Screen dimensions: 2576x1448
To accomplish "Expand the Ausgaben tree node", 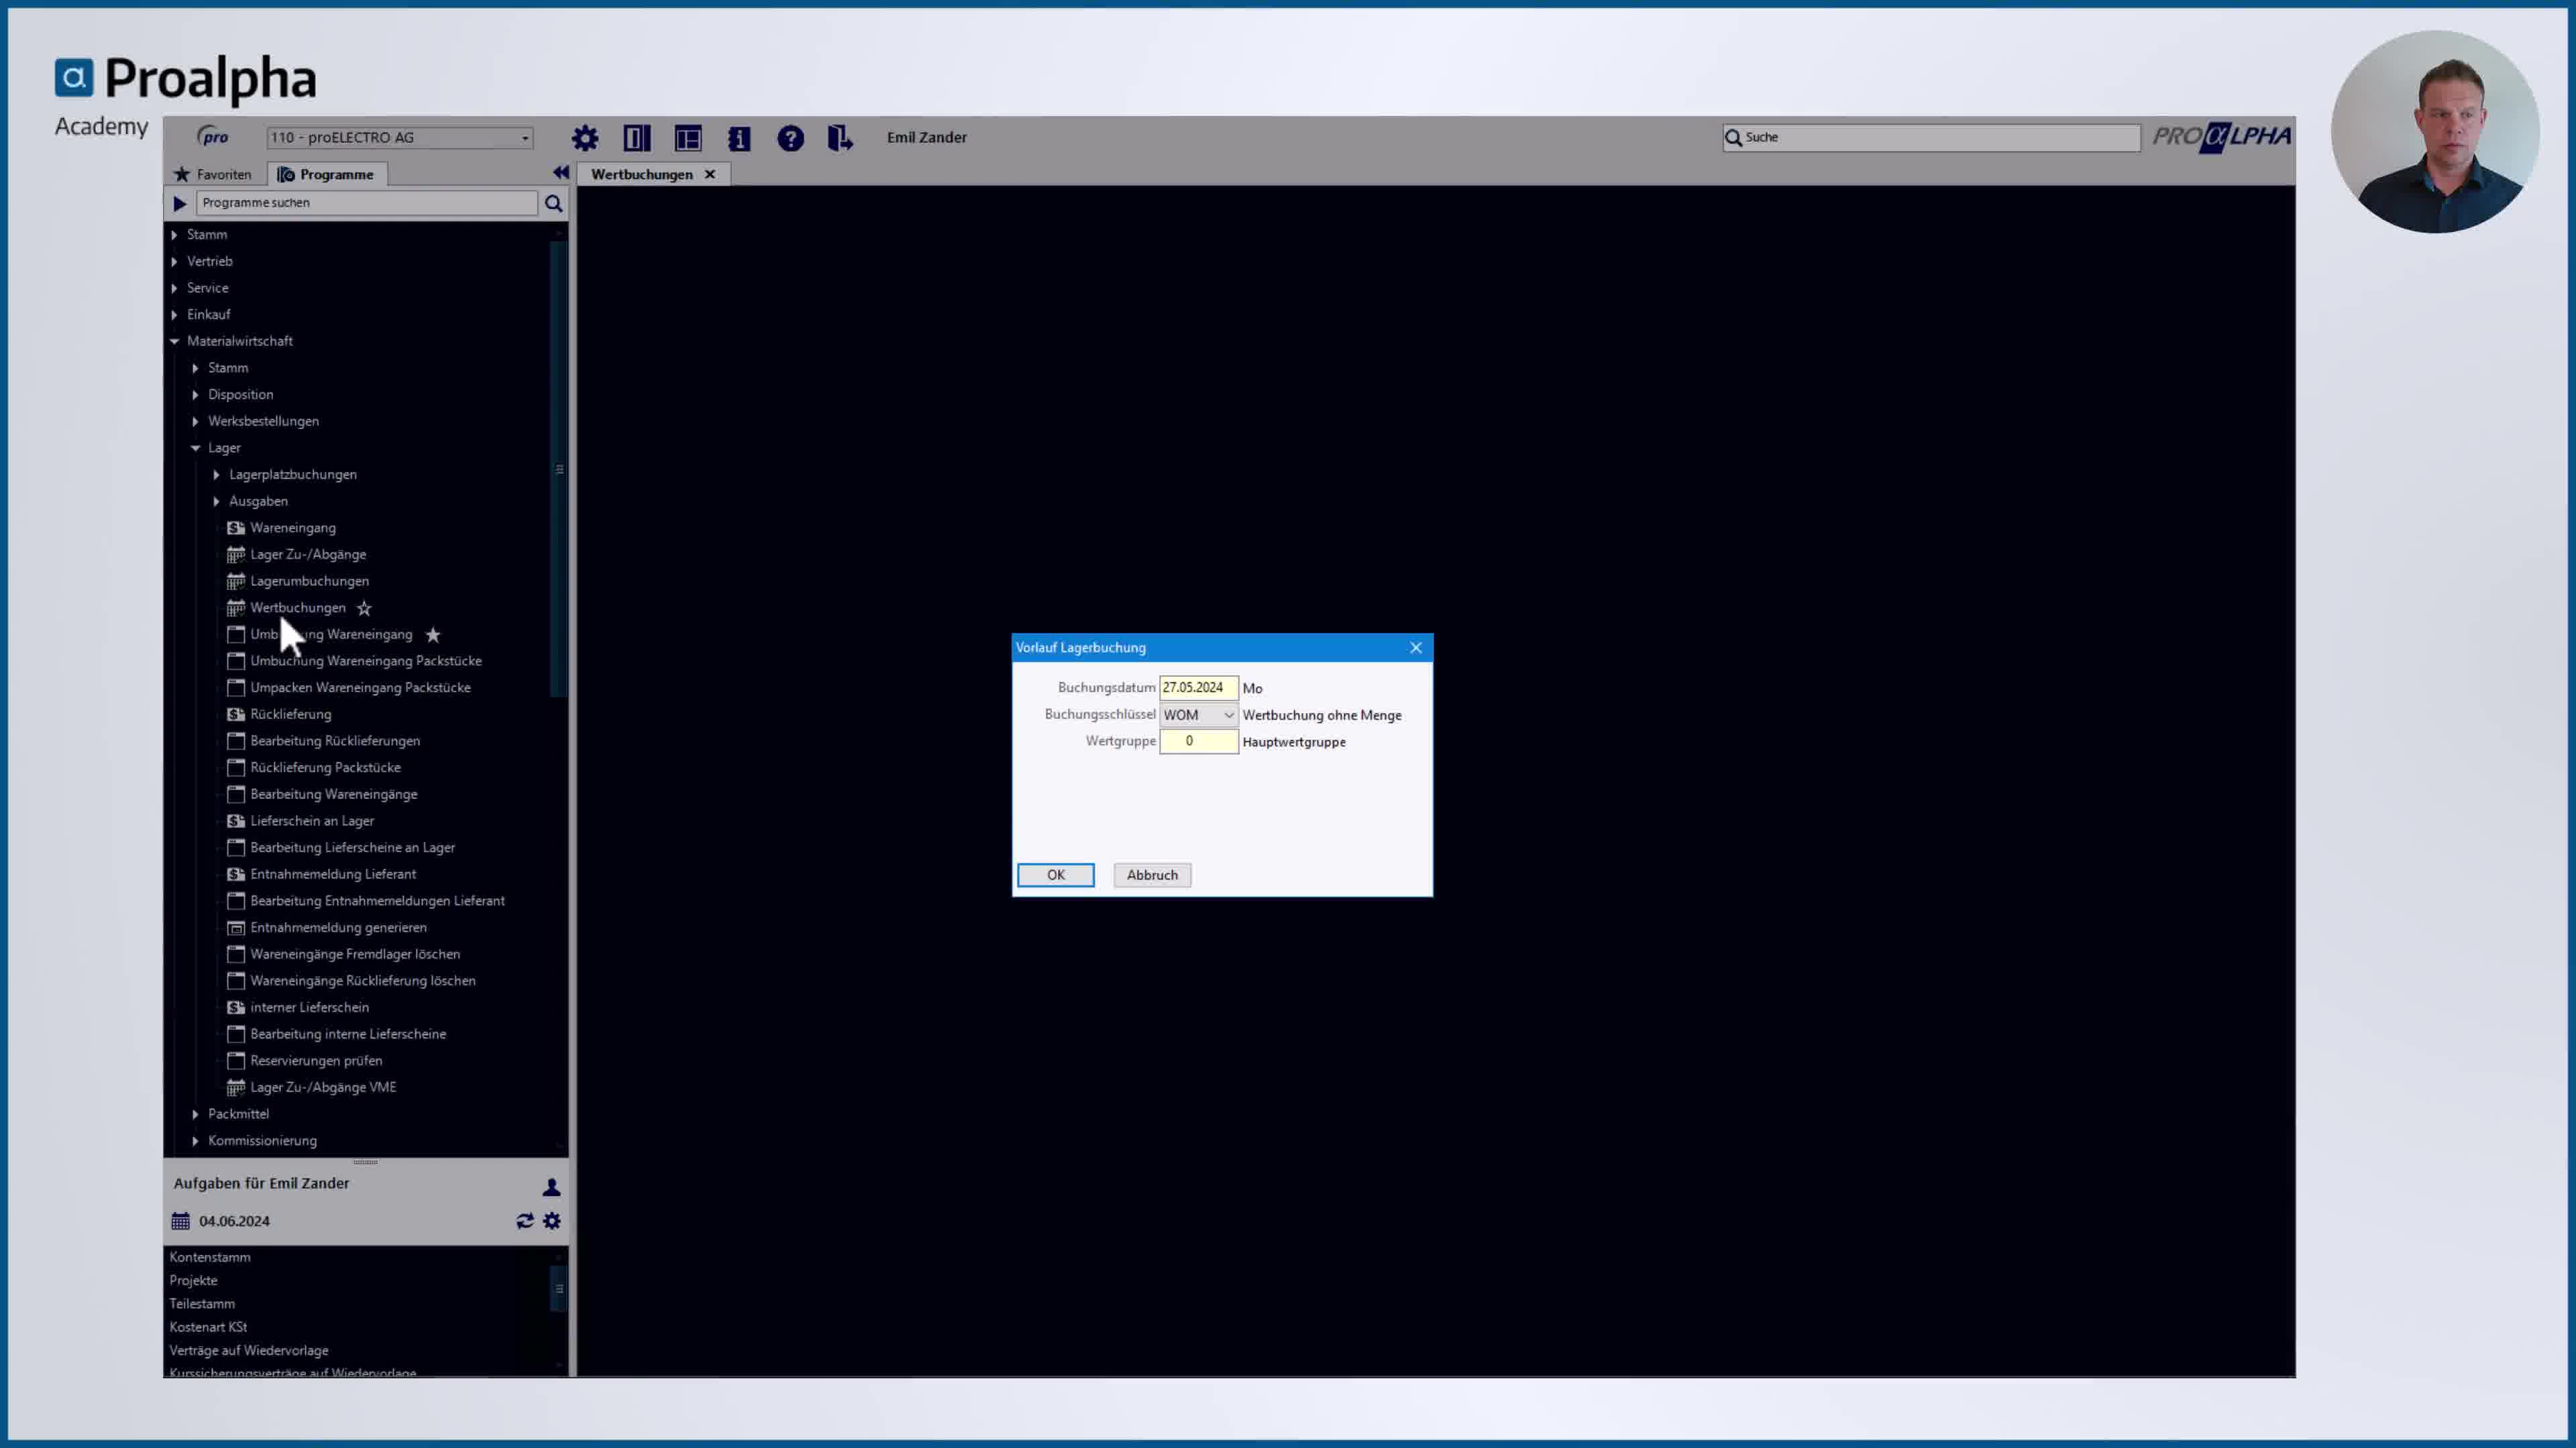I will coord(216,501).
